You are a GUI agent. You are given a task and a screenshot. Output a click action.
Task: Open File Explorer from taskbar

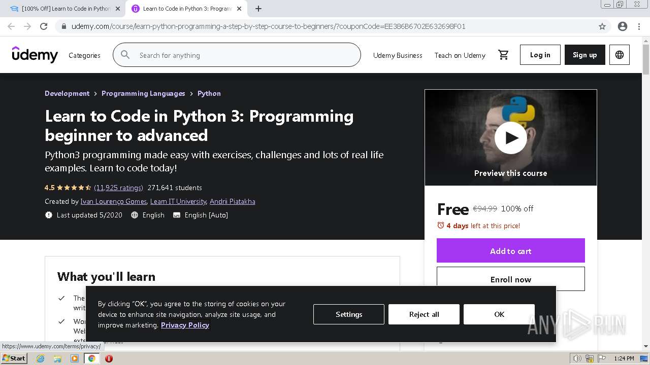[57, 358]
